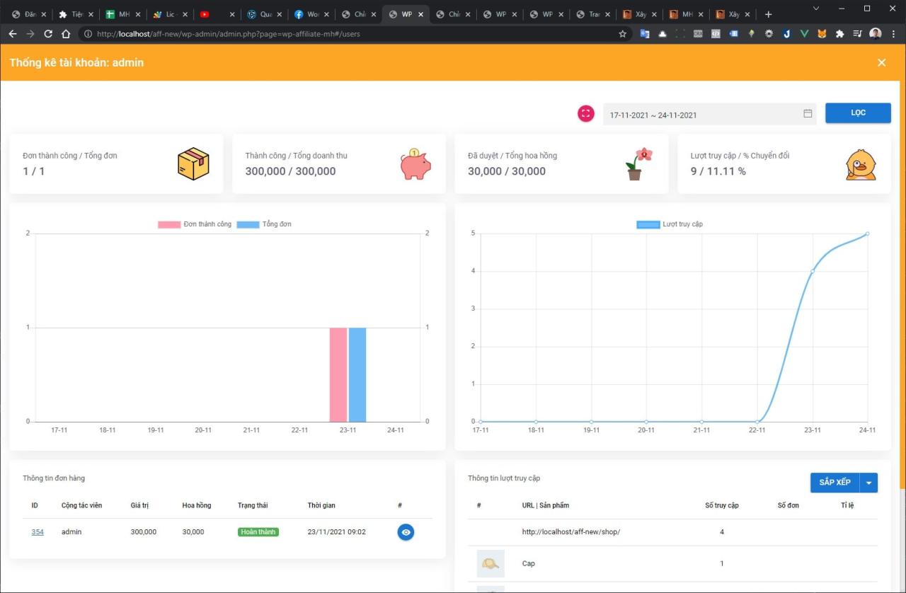Click the duck icon on visits card
The width and height of the screenshot is (906, 593).
[x=859, y=163]
